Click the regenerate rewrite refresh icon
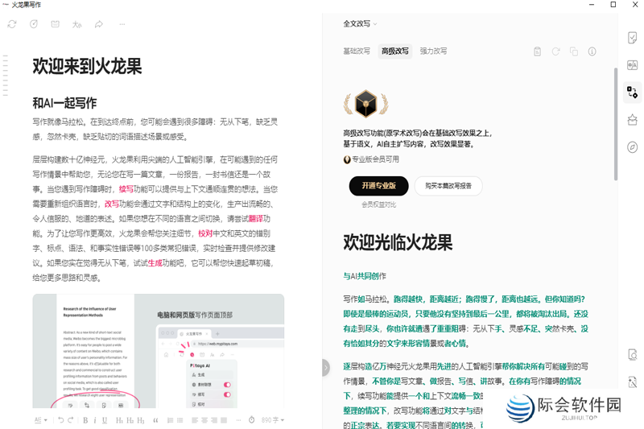Image resolution: width=644 pixels, height=429 pixels. coord(555,52)
